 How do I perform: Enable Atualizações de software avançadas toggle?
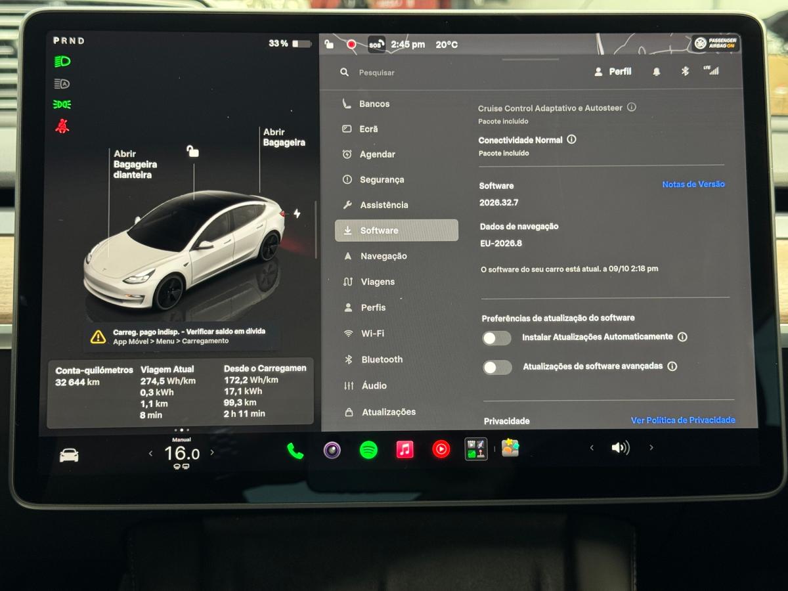click(x=497, y=368)
